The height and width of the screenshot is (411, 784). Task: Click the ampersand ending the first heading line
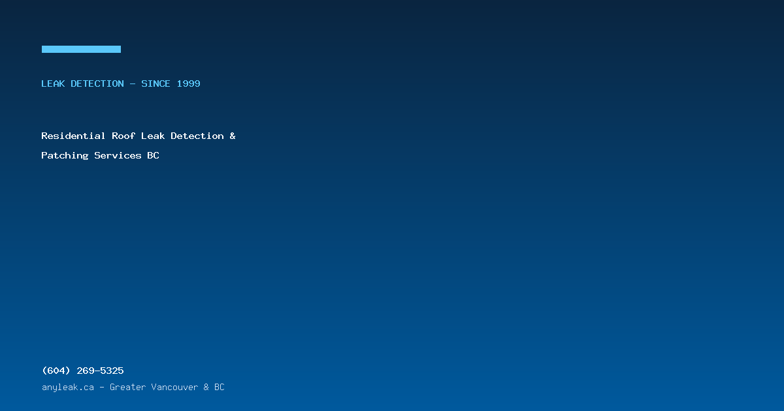(x=233, y=136)
